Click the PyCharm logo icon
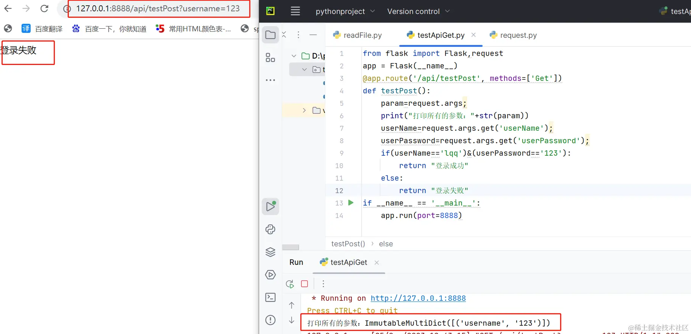Image resolution: width=691 pixels, height=334 pixels. (270, 11)
